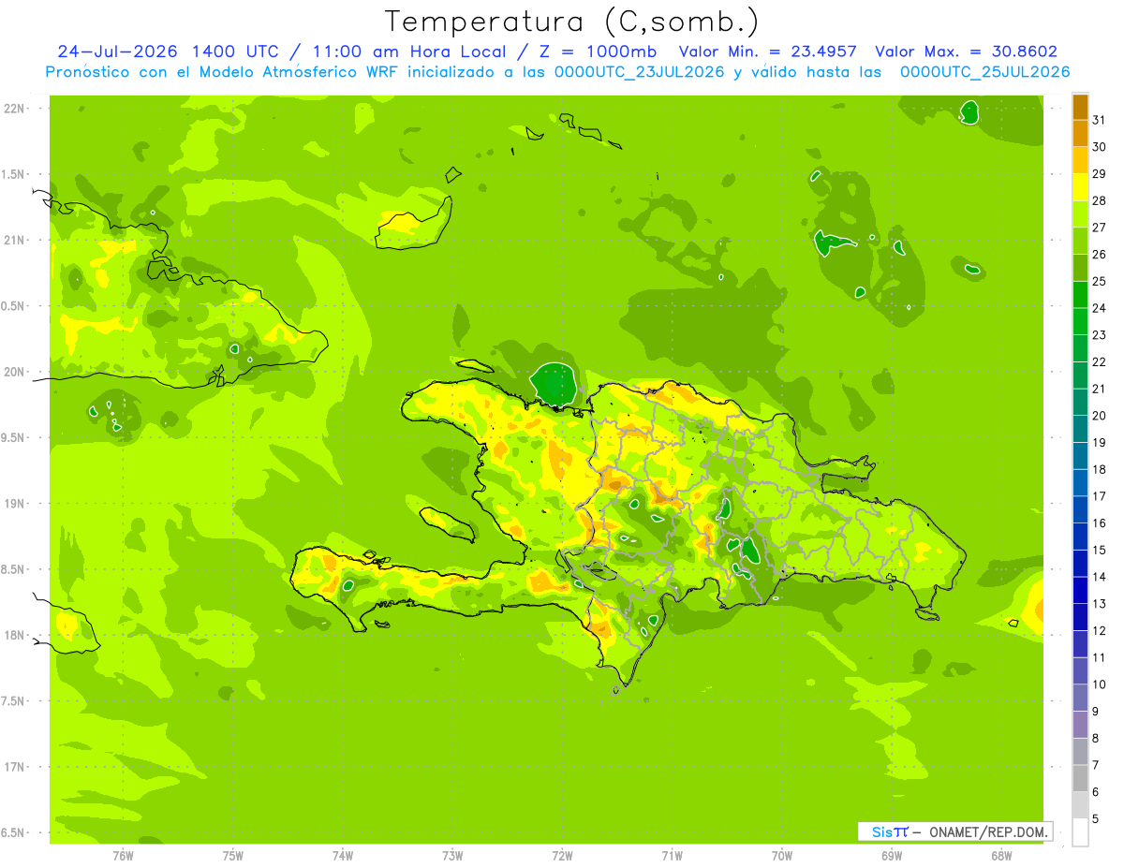The height and width of the screenshot is (868, 1124).
Task: Click the "12" value on the color scale
Action: pos(1099,630)
